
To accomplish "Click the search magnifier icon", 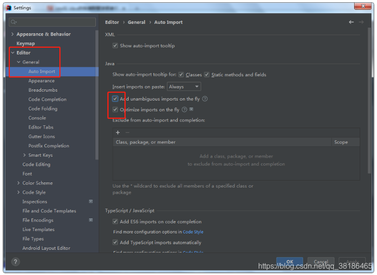I will coord(14,22).
